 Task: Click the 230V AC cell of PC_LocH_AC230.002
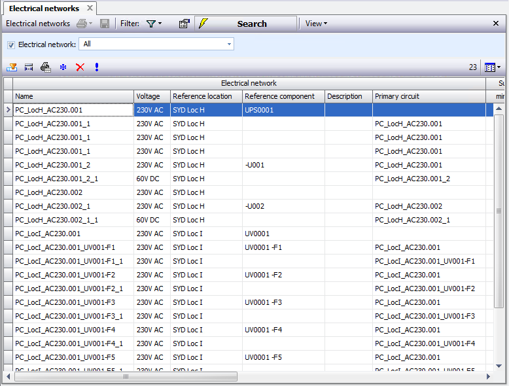pos(152,192)
